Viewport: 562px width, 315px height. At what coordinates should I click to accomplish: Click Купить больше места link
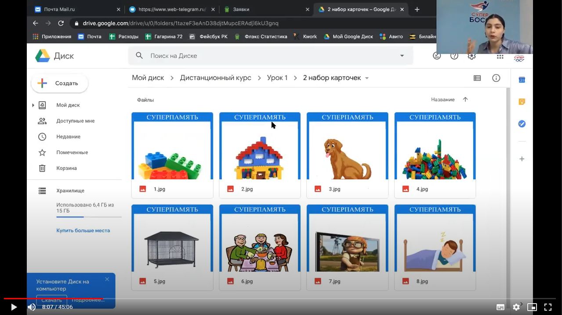coord(83,230)
